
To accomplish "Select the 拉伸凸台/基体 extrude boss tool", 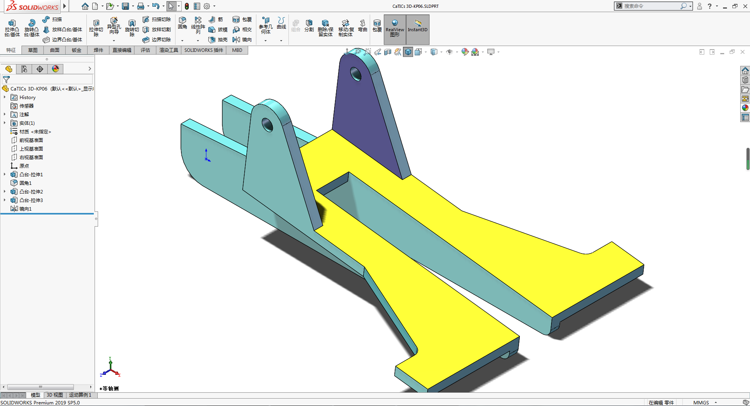I will click(12, 27).
